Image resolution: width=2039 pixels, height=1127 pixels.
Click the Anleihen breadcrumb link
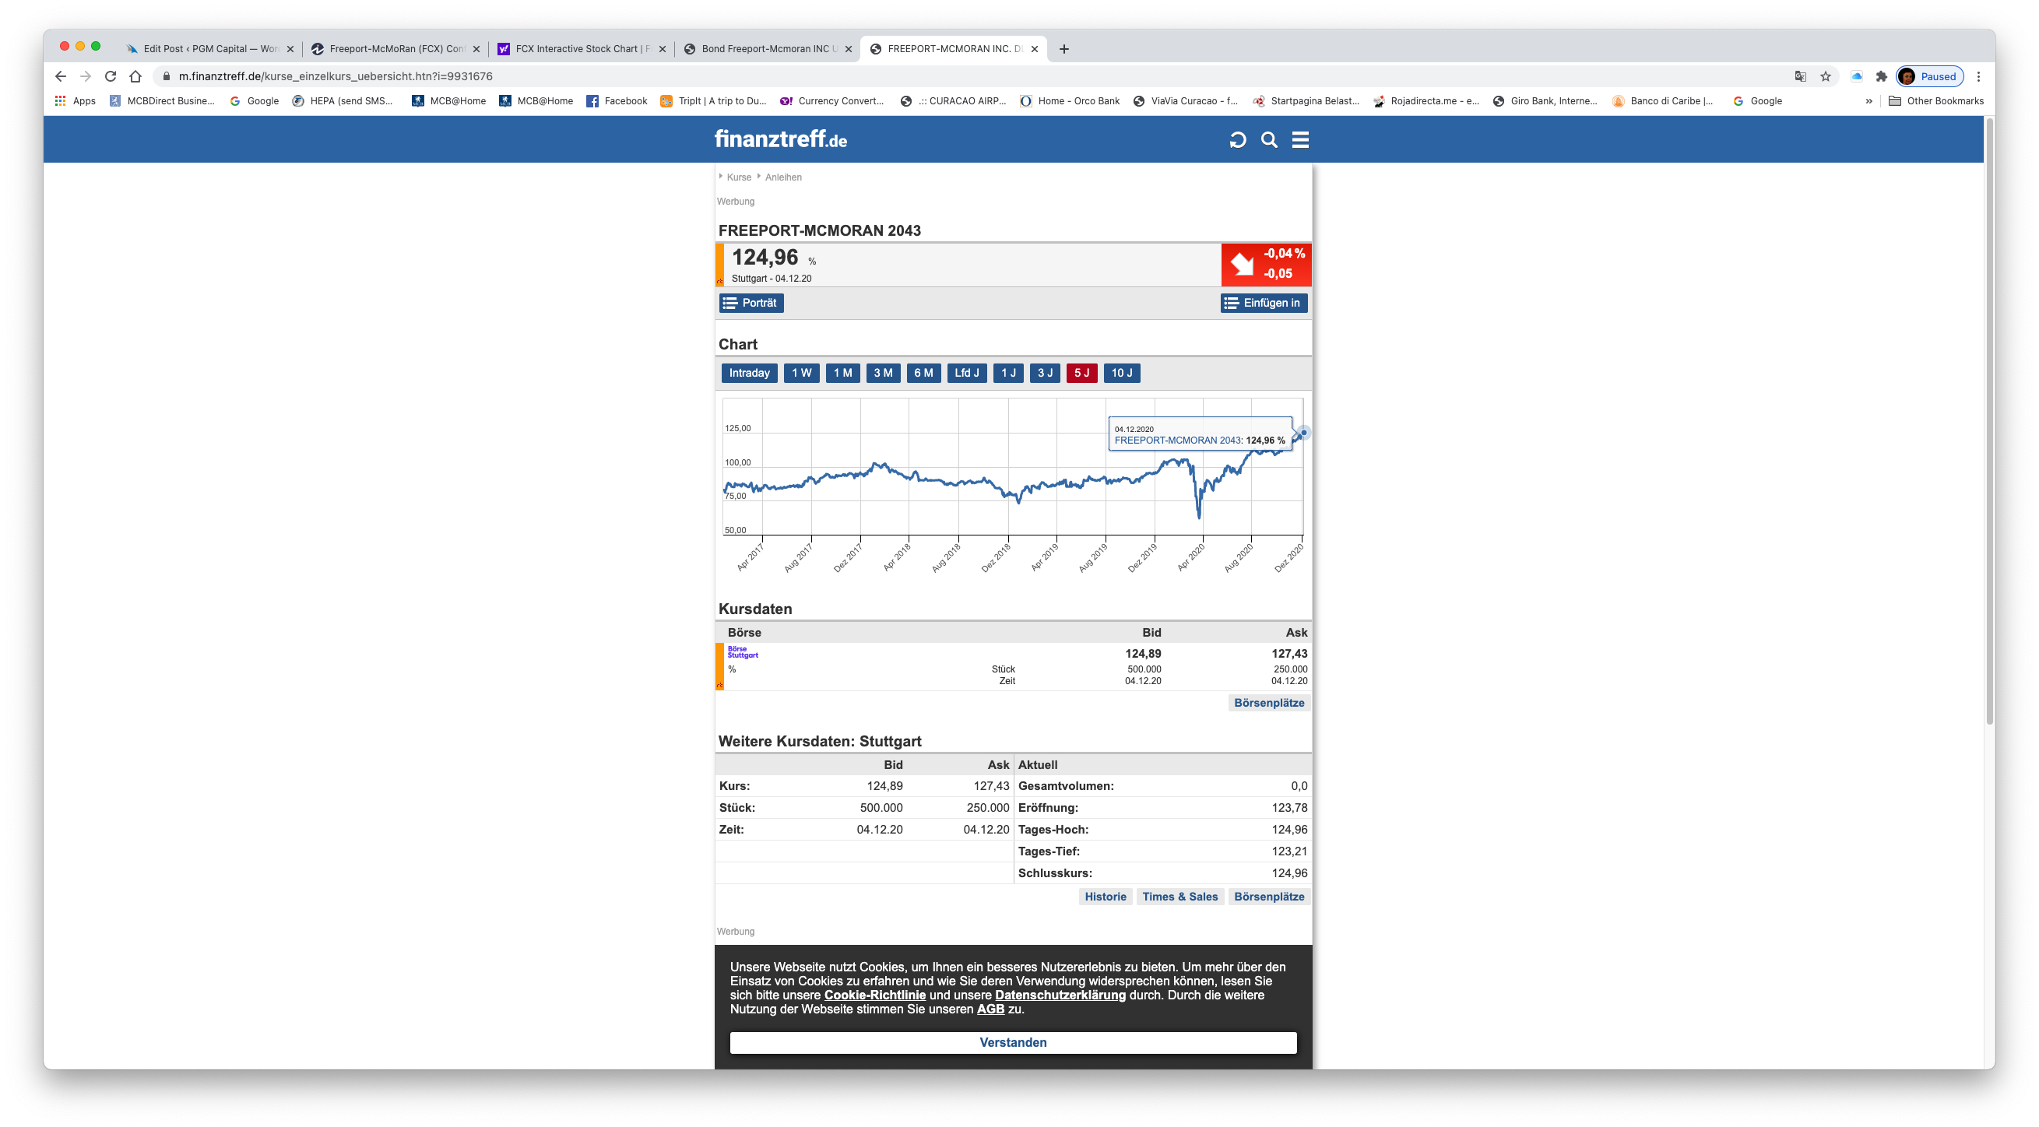[x=783, y=177]
